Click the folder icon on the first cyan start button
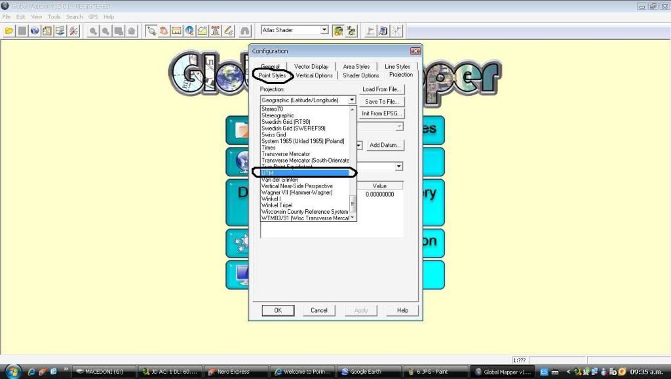This screenshot has width=671, height=379. click(242, 130)
